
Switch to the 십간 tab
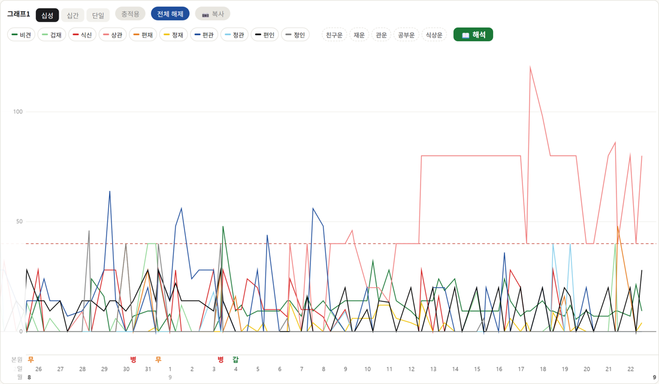[72, 16]
